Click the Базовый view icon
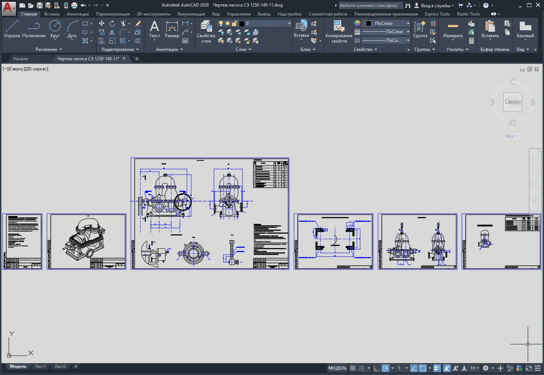 tap(525, 29)
